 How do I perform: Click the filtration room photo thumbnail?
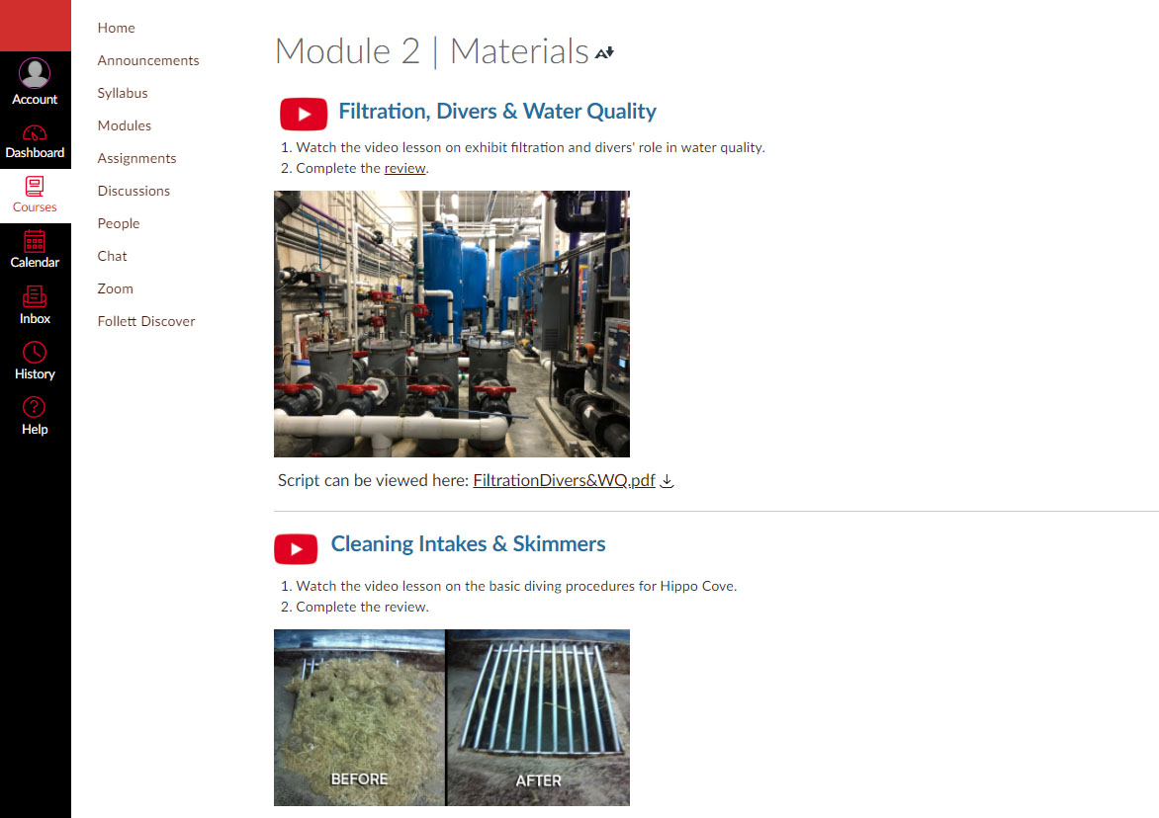point(452,324)
